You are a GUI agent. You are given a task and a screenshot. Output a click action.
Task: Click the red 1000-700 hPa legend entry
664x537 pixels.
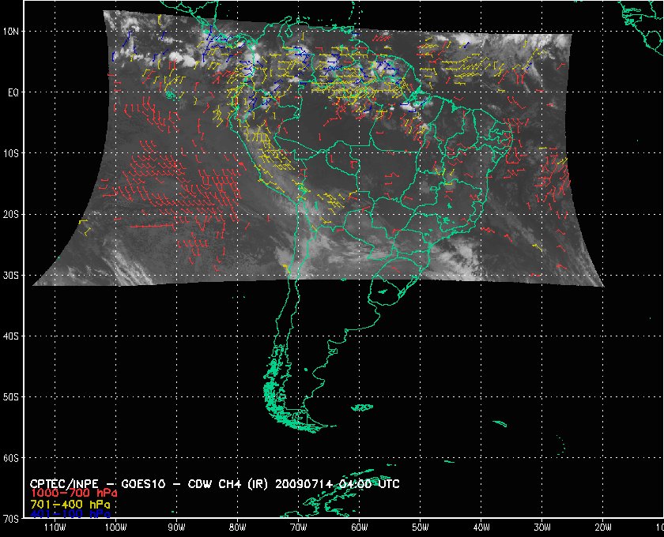tap(66, 493)
